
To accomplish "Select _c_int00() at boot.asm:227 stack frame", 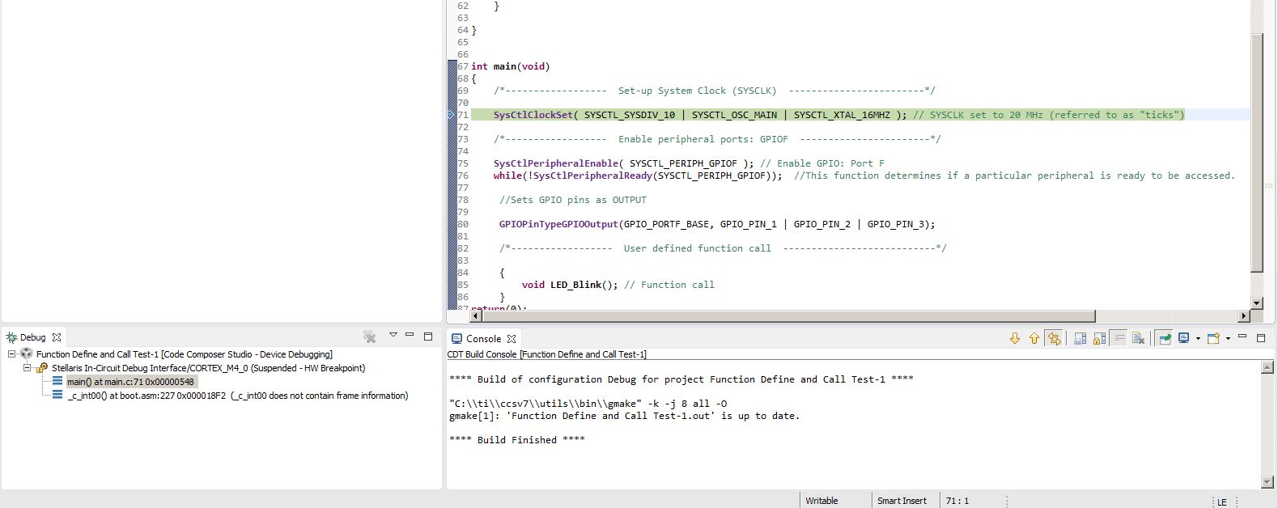I will (238, 396).
